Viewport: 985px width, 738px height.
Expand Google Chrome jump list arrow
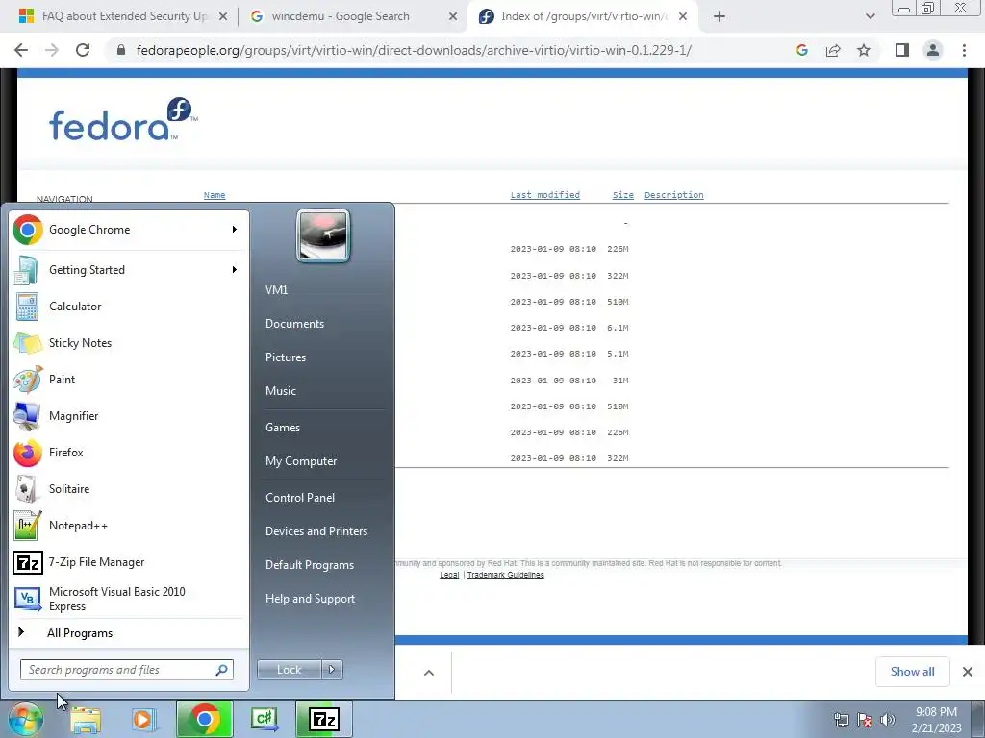235,230
